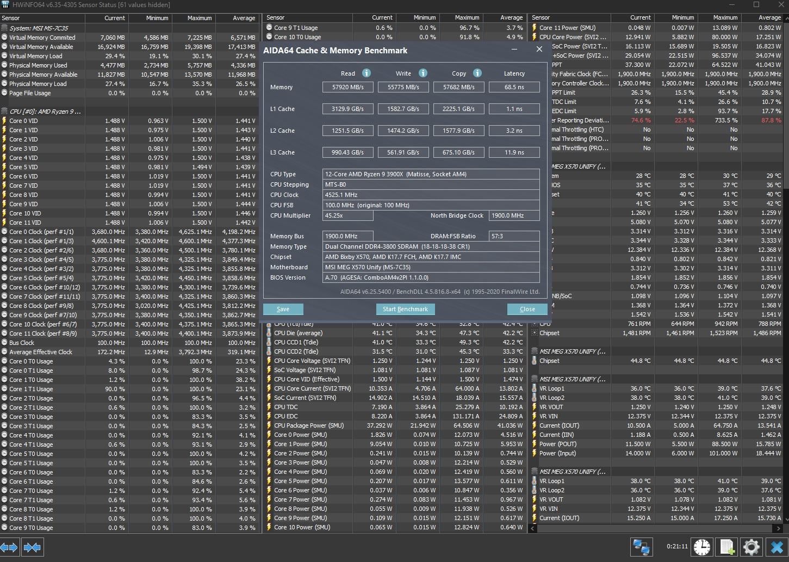Image resolution: width=789 pixels, height=562 pixels.
Task: Click the icon of Virtual Memory Committed row
Action: point(5,38)
